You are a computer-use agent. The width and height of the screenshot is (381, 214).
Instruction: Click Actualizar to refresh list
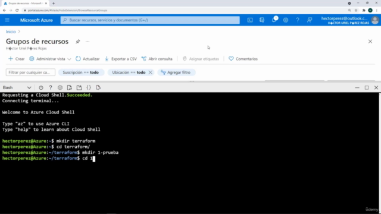point(88,59)
